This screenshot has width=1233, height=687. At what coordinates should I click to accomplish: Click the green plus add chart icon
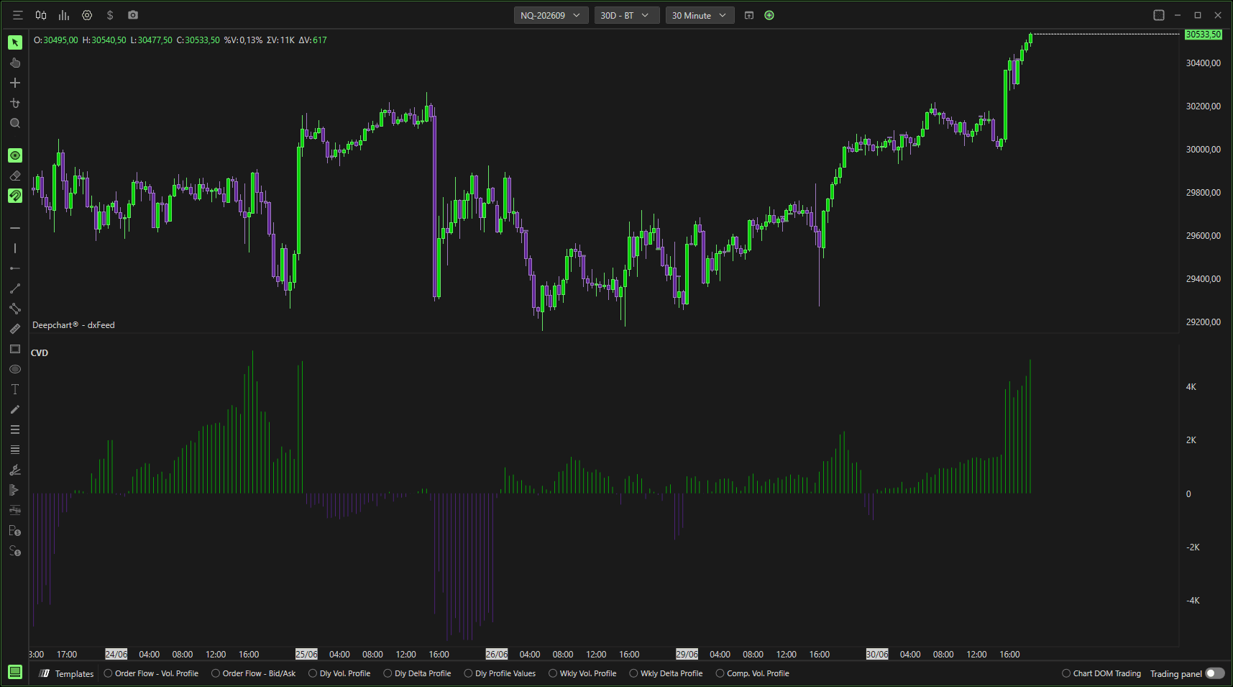pyautogui.click(x=769, y=15)
